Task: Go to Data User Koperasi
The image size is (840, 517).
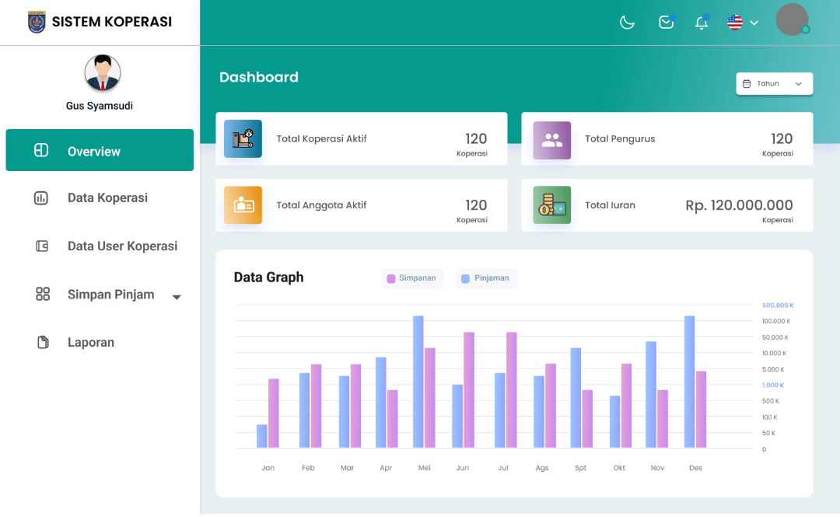Action: pos(122,246)
